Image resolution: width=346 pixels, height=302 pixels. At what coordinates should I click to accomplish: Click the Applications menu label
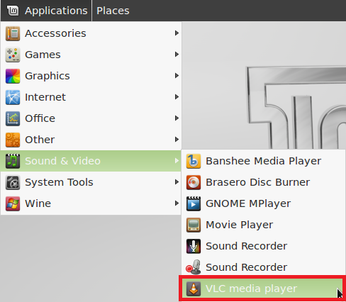pos(56,11)
